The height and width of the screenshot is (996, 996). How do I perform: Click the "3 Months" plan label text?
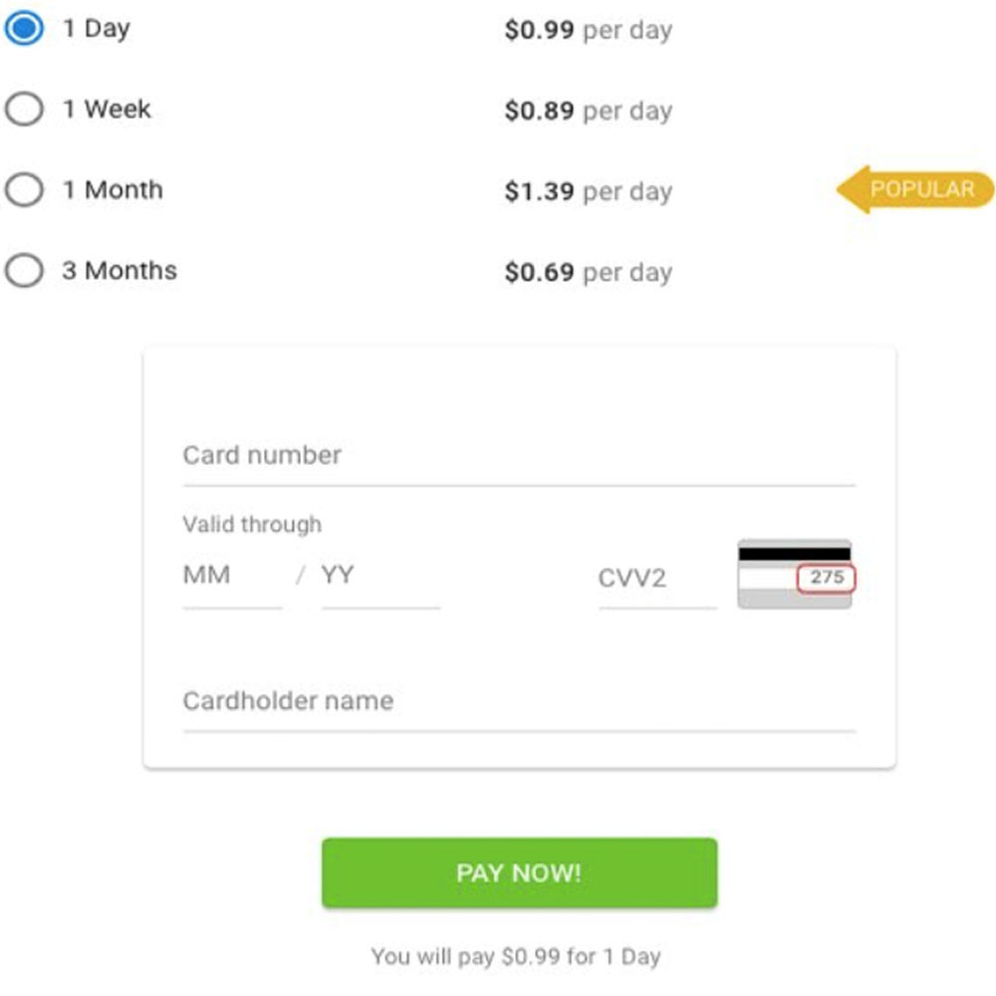point(120,271)
